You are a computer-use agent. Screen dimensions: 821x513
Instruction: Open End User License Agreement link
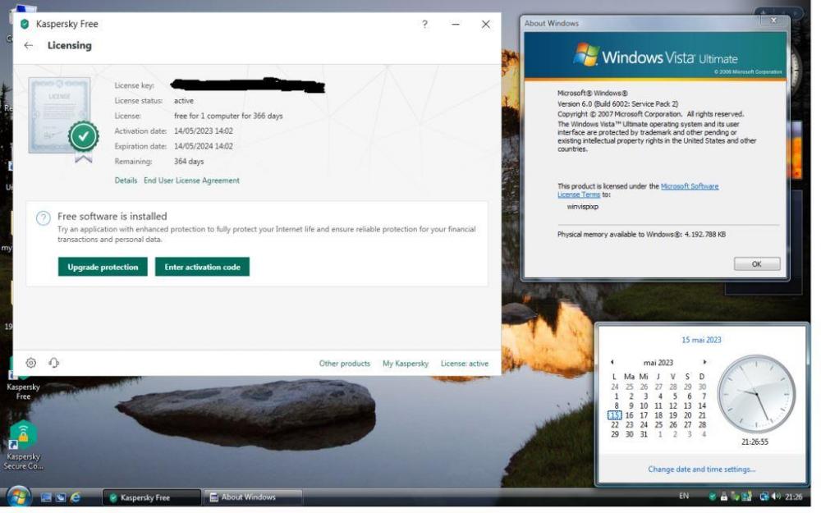point(191,181)
